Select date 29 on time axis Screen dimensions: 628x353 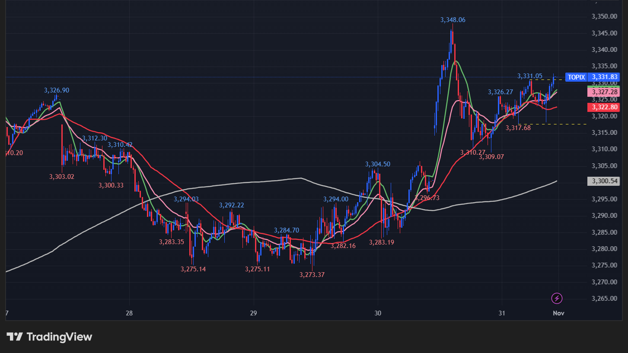pos(253,313)
